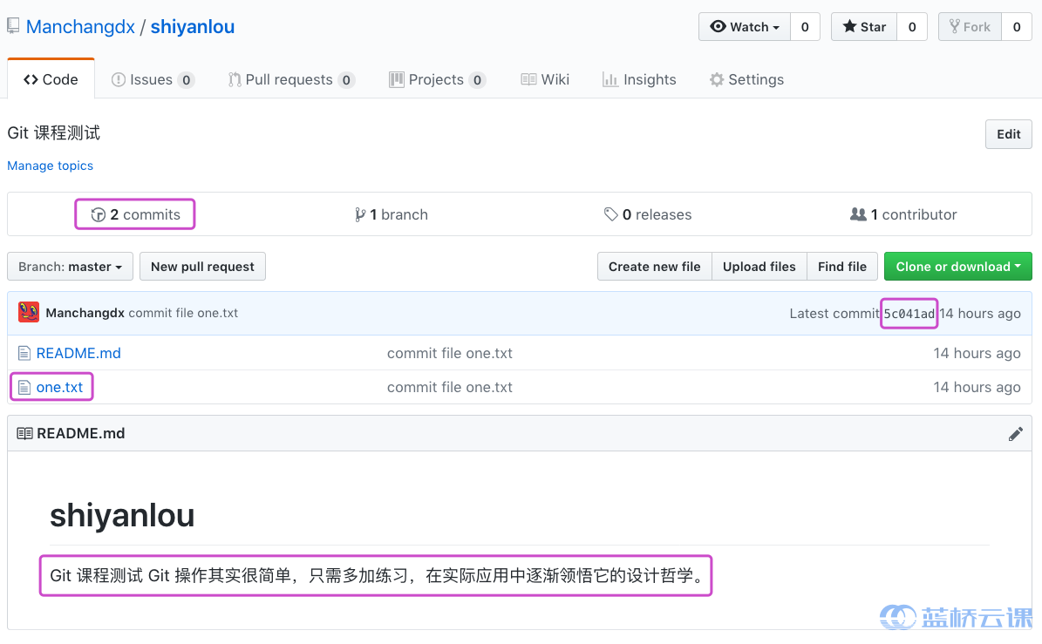Open the commit message in the README.md row
The height and width of the screenshot is (644, 1042).
450,353
